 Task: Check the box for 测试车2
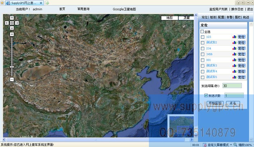click(203, 43)
